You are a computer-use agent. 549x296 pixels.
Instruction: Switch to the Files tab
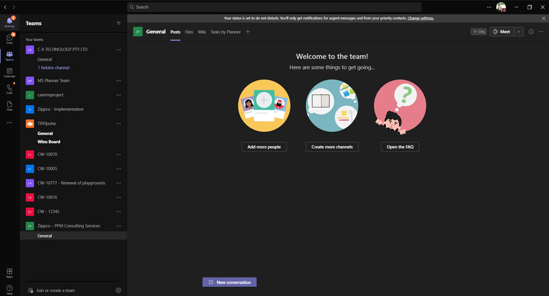tap(189, 32)
